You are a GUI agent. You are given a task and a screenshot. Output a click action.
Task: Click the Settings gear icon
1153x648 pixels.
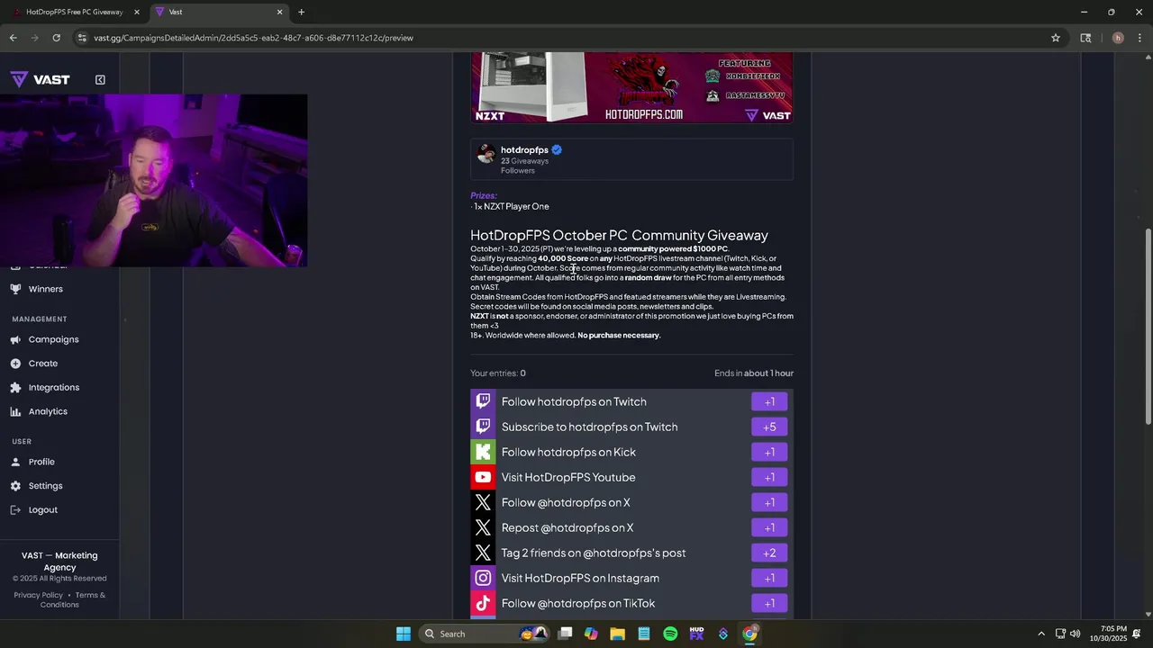coord(15,486)
